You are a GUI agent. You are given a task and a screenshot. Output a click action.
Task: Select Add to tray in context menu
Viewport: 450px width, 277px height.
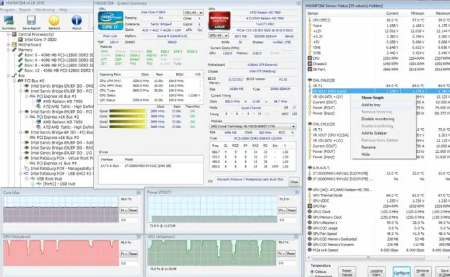click(371, 105)
